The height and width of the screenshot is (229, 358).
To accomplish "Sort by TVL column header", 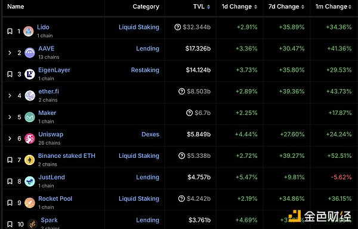I will [x=202, y=7].
